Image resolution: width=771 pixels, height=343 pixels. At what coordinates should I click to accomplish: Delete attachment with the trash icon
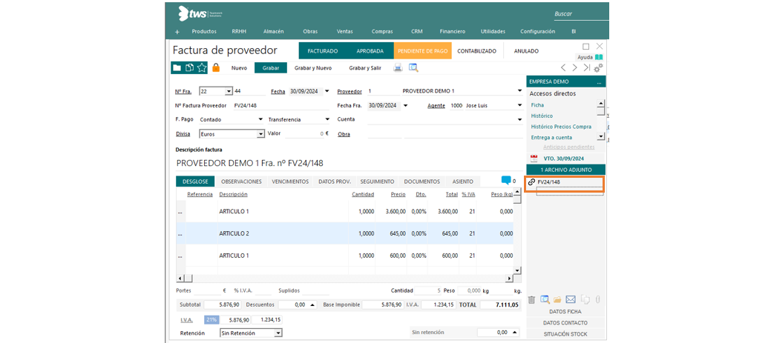pyautogui.click(x=531, y=299)
